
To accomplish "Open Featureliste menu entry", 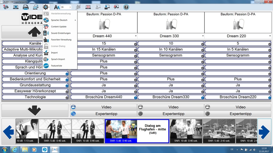I will [x=57, y=66].
